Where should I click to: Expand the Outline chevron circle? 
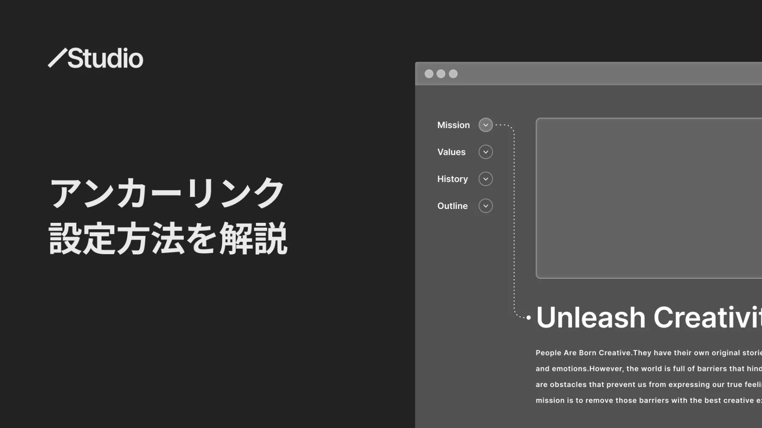[486, 206]
